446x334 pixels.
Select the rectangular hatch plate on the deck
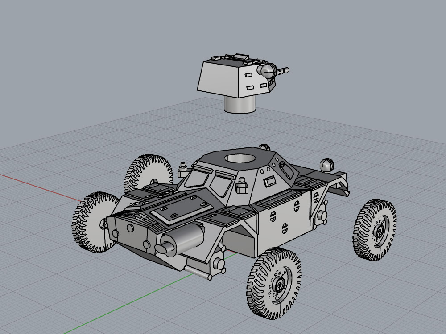pyautogui.click(x=182, y=210)
